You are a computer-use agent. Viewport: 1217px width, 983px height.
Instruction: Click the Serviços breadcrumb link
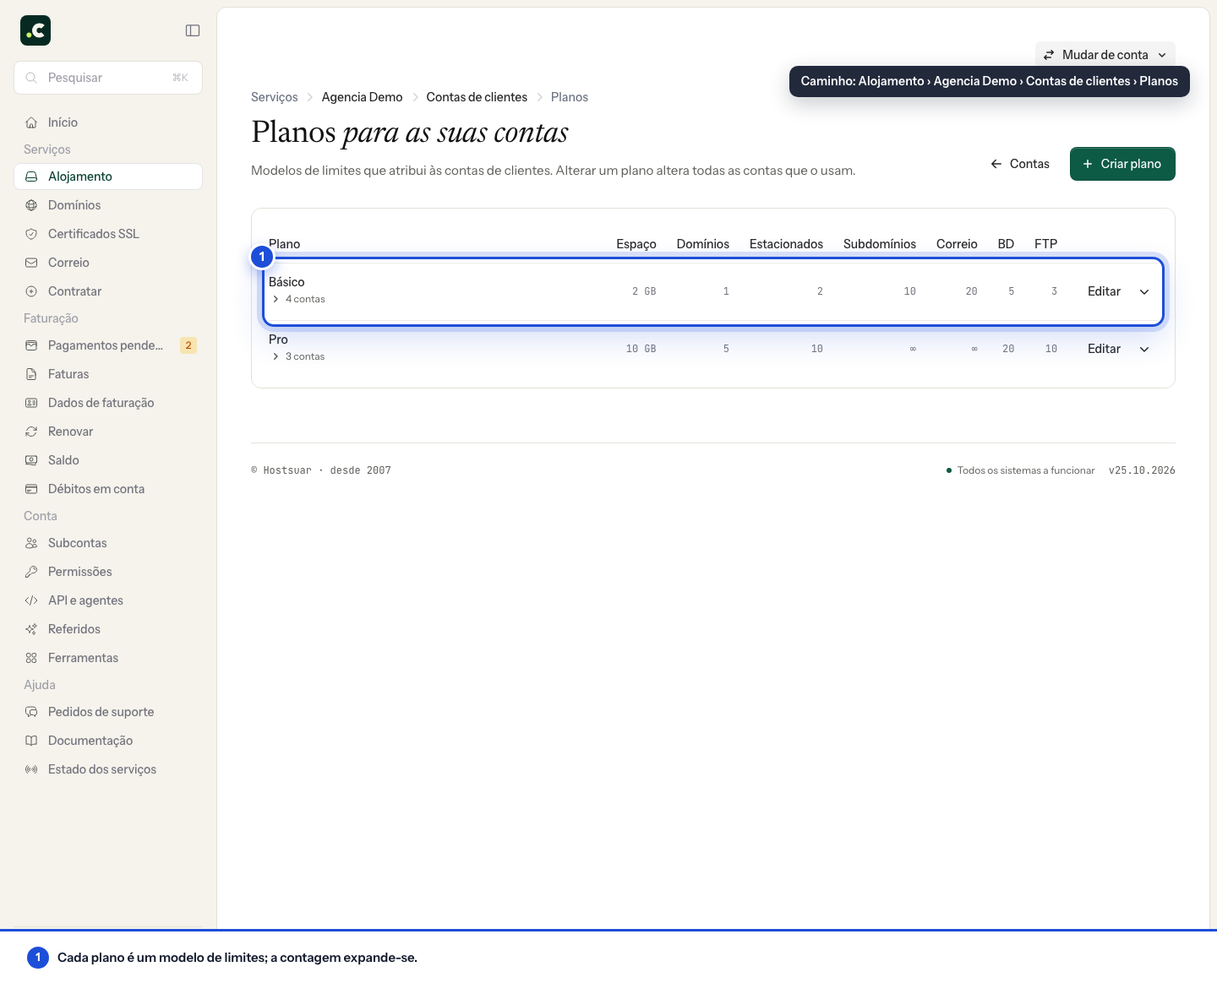pos(275,97)
